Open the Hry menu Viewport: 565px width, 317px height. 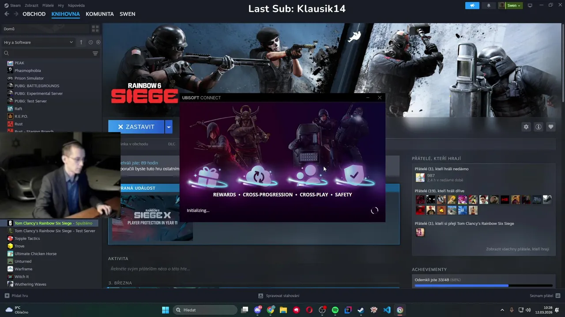click(61, 5)
